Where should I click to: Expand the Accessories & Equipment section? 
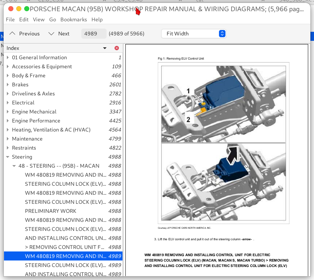[x=8, y=66]
